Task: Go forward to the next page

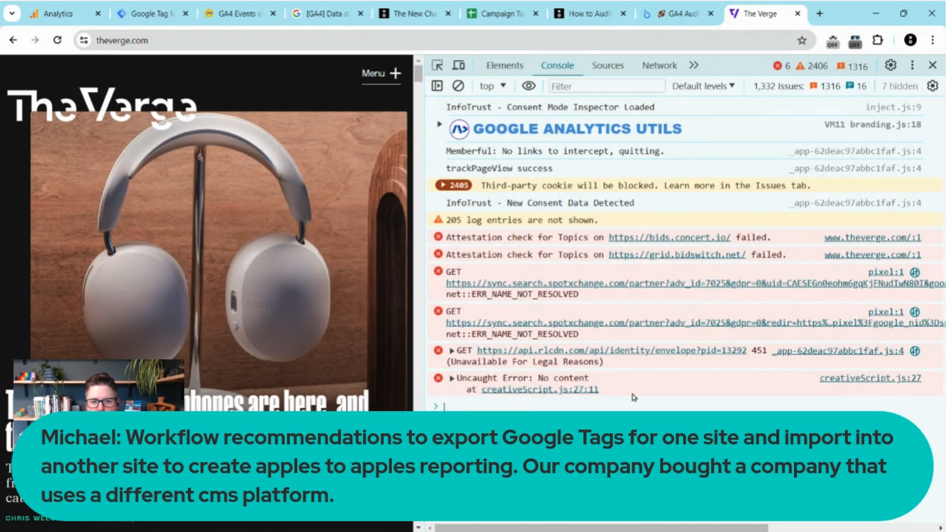Action: [x=35, y=40]
